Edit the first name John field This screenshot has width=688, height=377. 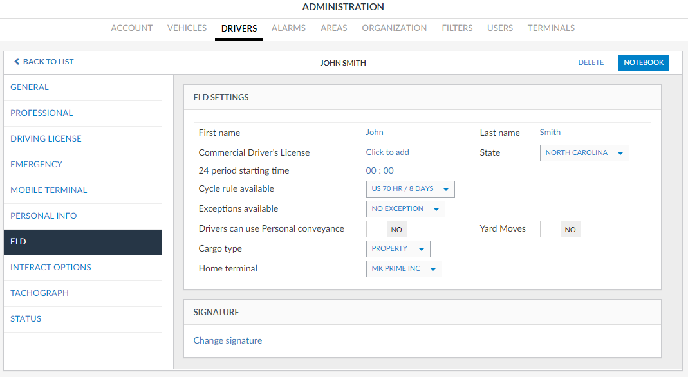tap(375, 133)
